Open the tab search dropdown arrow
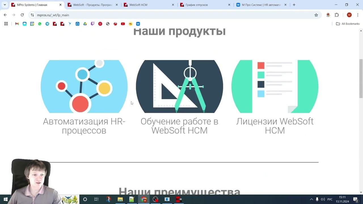Image resolution: width=363 pixels, height=204 pixels. 5,5
